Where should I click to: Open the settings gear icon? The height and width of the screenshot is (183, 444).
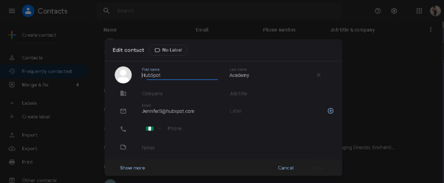point(394,11)
